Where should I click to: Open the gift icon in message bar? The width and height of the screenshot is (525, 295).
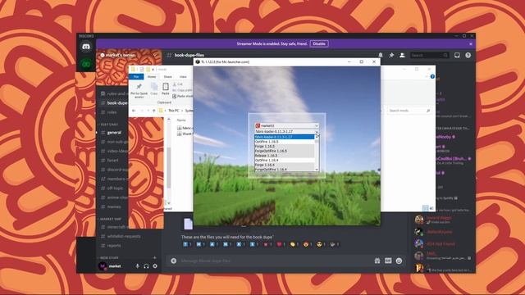(x=377, y=261)
